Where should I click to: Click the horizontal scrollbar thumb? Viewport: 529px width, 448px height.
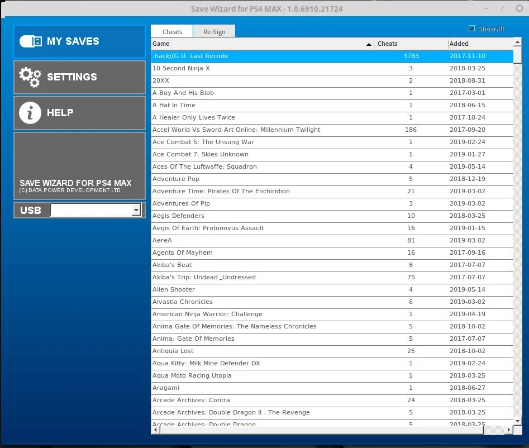[322, 430]
